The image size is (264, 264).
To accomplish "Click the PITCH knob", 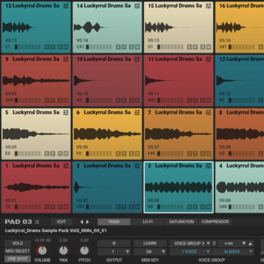I will 84,250.
